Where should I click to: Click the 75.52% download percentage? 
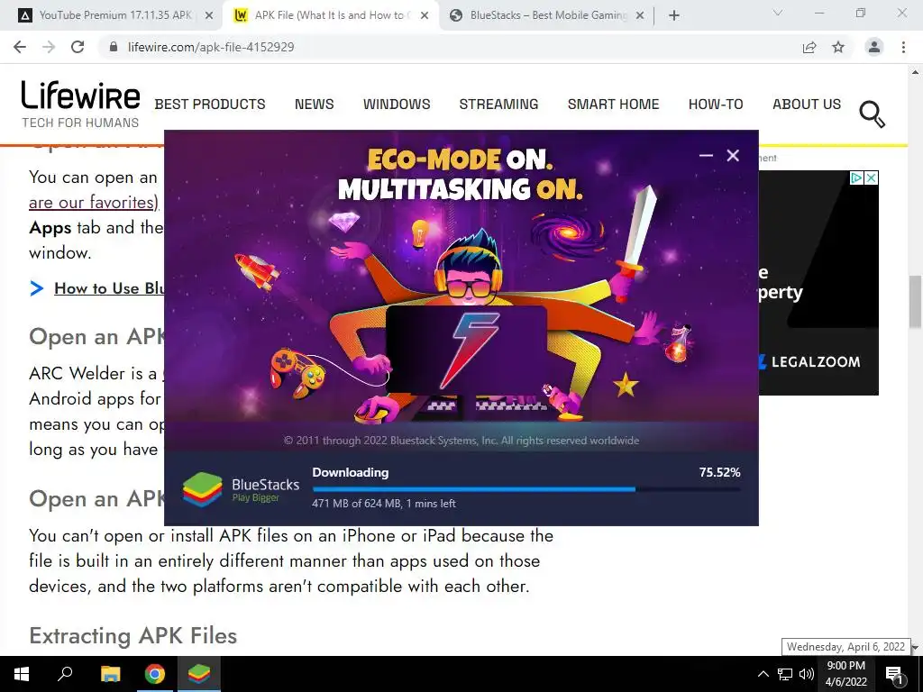[719, 472]
